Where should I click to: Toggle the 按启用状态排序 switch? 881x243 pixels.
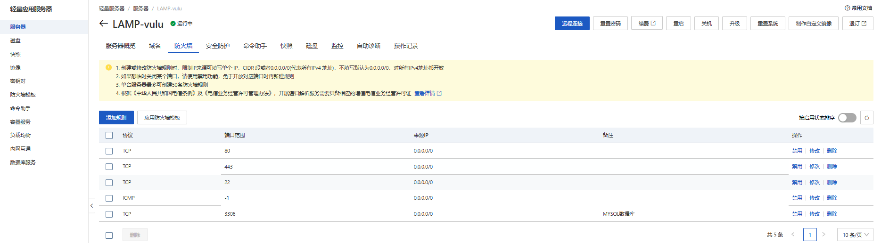coord(847,118)
